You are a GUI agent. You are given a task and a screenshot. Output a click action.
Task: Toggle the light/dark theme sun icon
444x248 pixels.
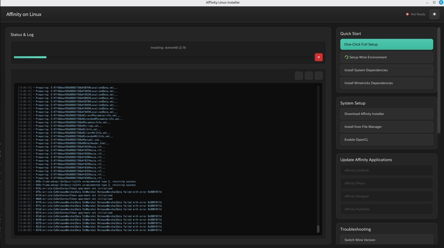pyautogui.click(x=434, y=14)
